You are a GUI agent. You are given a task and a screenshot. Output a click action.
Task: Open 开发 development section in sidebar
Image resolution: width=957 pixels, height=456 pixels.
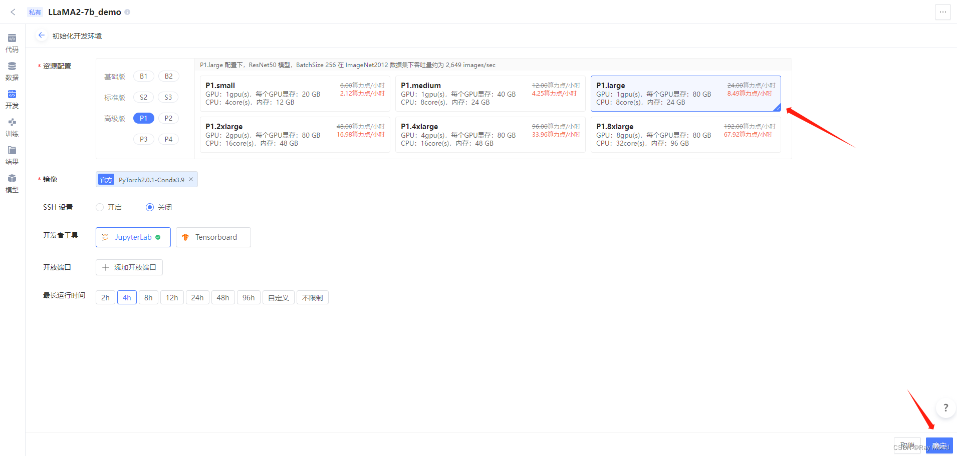tap(12, 100)
